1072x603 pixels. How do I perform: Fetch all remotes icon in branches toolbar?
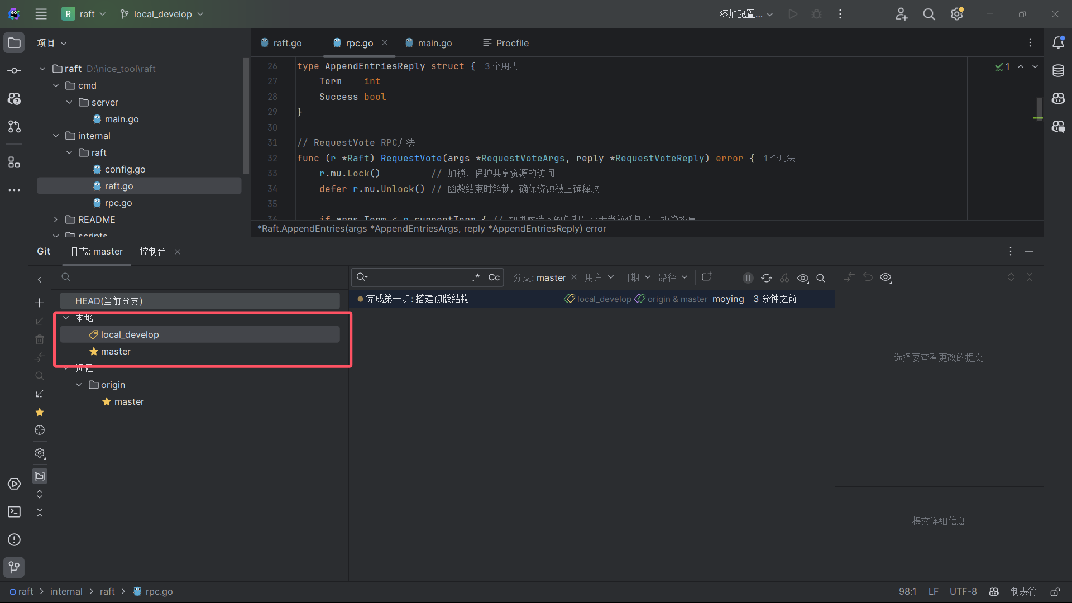pyautogui.click(x=40, y=394)
